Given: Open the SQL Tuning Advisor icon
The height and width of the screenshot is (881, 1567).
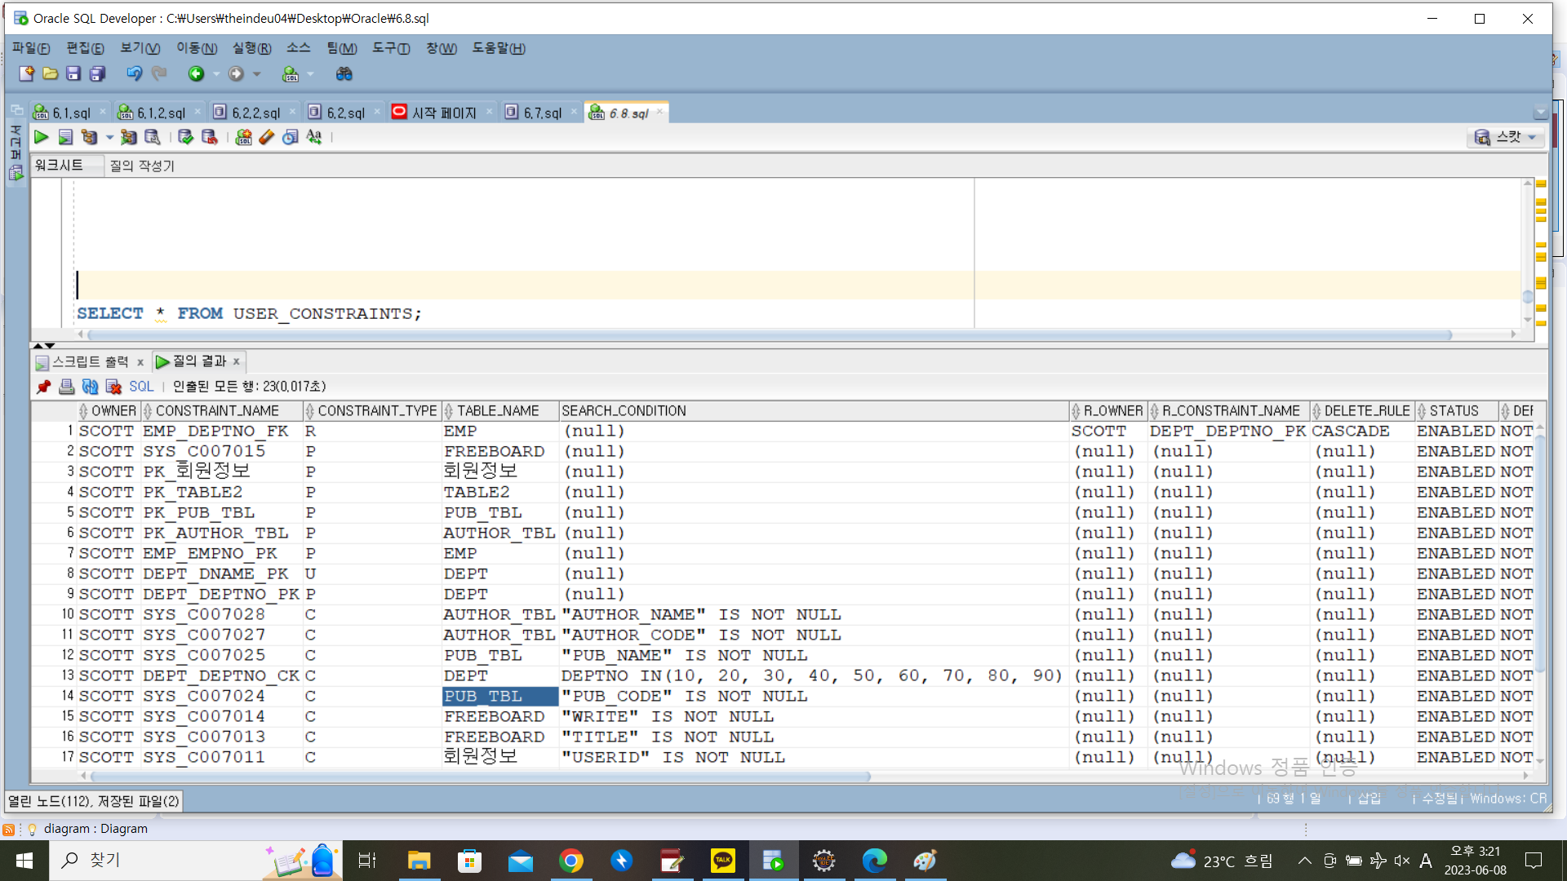Looking at the screenshot, I should (x=153, y=137).
